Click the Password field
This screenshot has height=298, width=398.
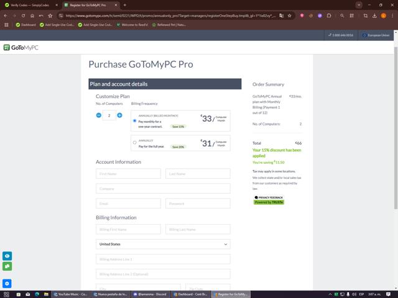[x=198, y=204]
